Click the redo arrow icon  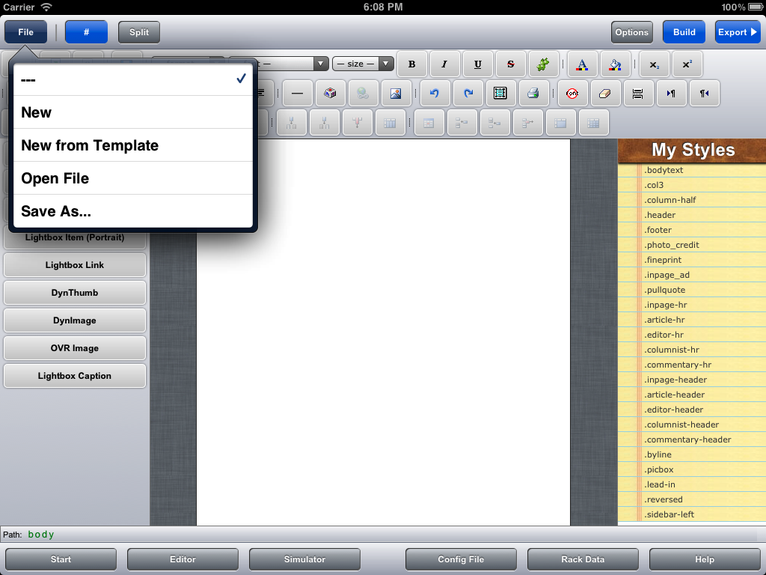[x=468, y=94]
